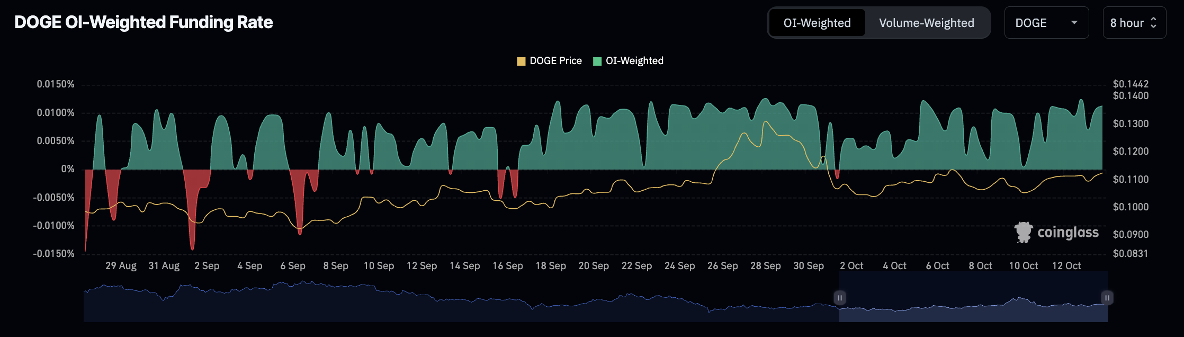The image size is (1184, 337).
Task: Click the 4 Oct date label
Action: click(x=895, y=265)
